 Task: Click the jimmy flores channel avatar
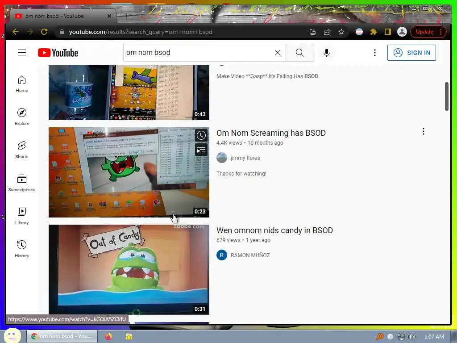[222, 158]
